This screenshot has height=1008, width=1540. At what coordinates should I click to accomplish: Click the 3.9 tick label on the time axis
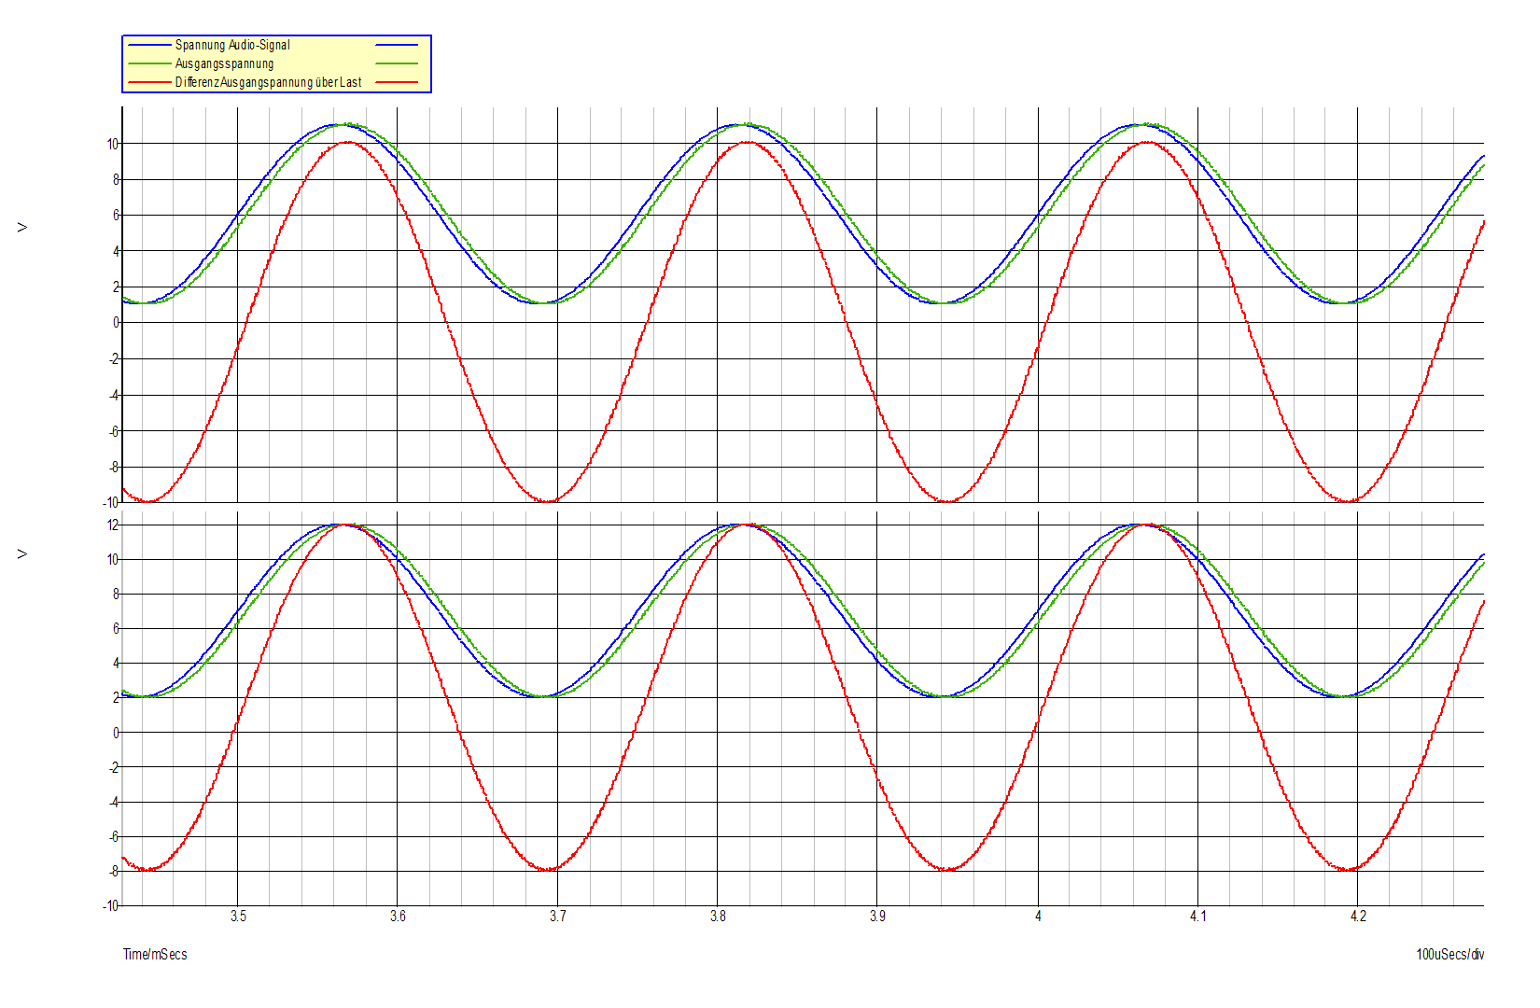click(x=877, y=916)
